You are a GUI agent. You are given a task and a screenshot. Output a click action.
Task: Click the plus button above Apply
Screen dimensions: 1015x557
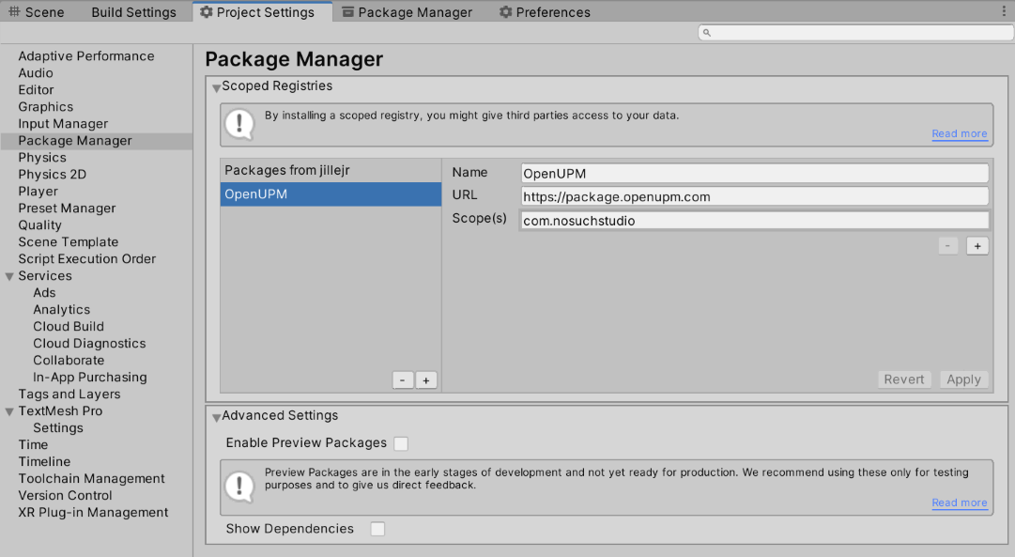(x=977, y=245)
